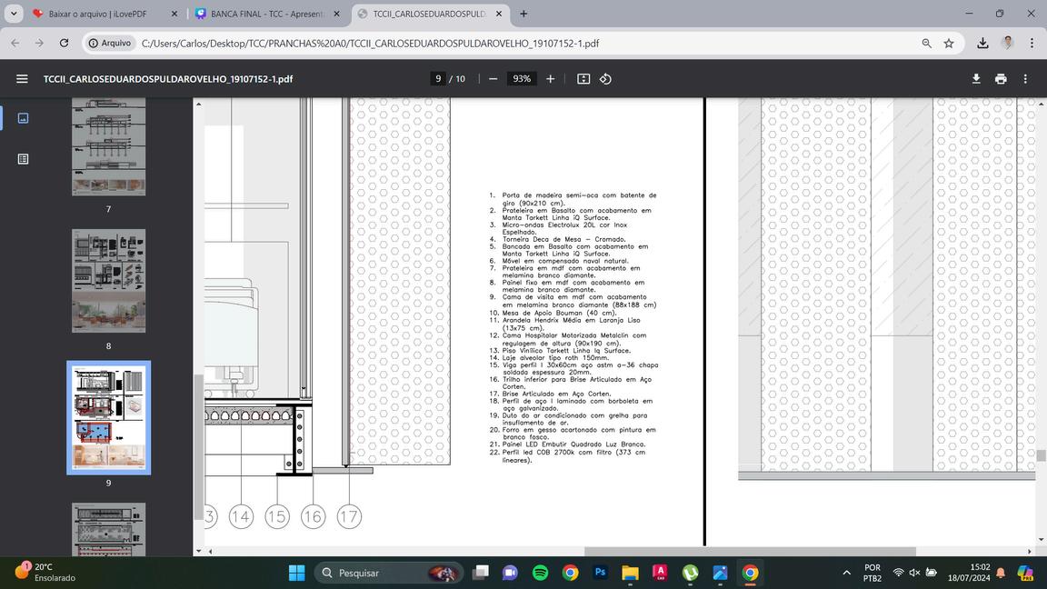Download the PDF file
1047x589 pixels.
pyautogui.click(x=976, y=79)
